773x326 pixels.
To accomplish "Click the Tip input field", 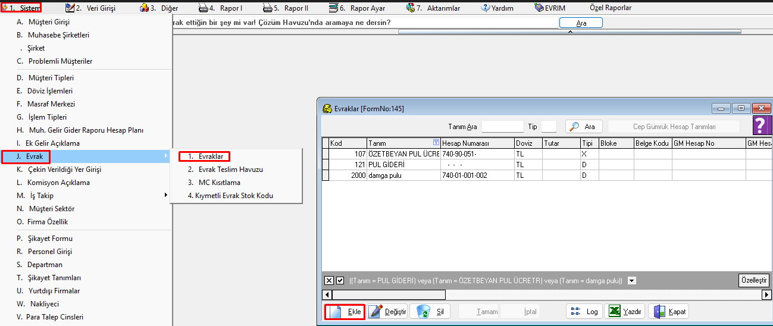I will (x=549, y=127).
